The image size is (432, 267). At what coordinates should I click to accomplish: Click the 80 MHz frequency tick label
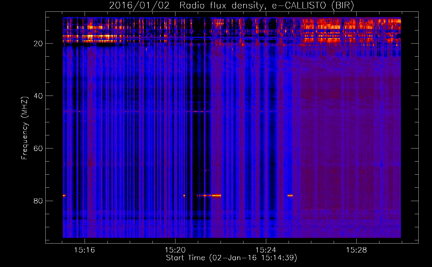pos(38,201)
